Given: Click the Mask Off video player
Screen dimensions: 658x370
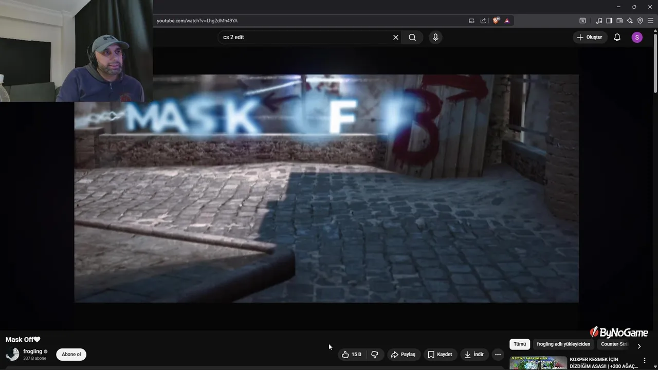Looking at the screenshot, I should pyautogui.click(x=326, y=188).
